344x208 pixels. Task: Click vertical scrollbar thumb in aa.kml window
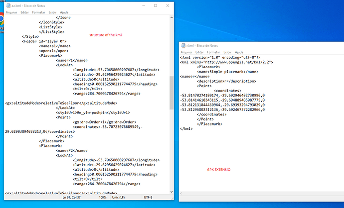pos(172,93)
